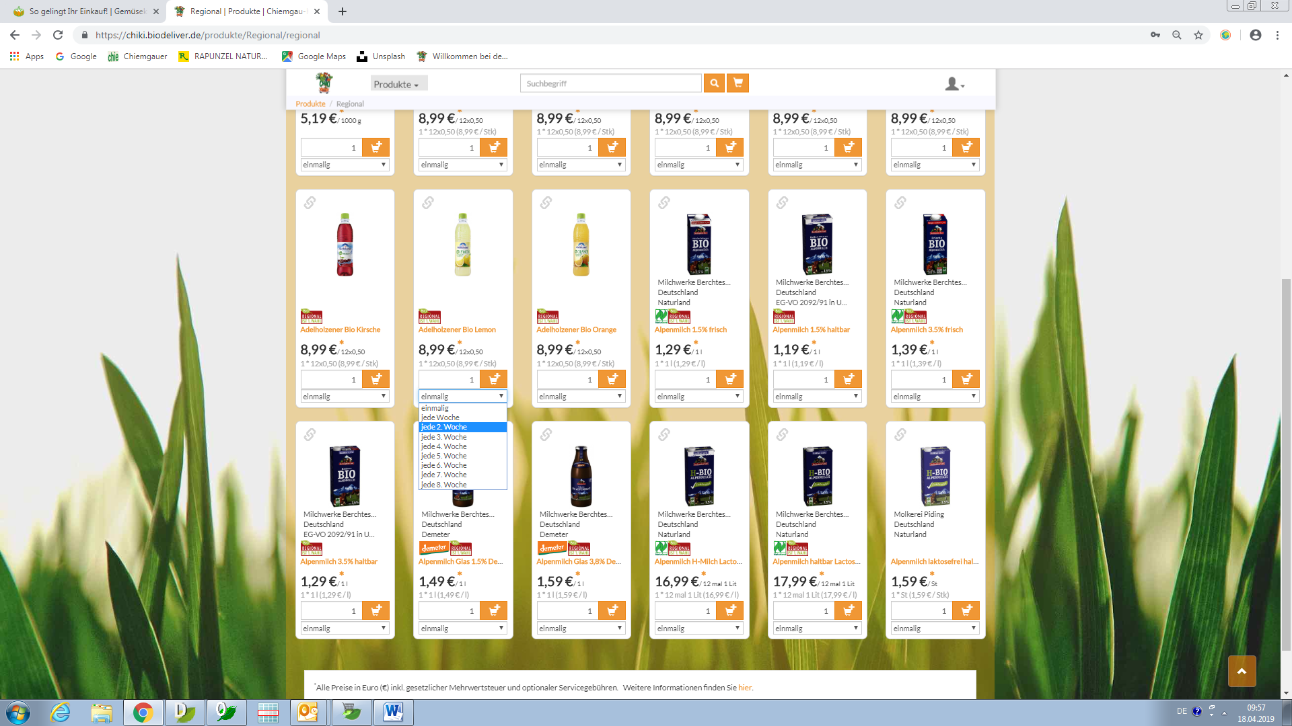
Task: Open the 'hier' information link in footer
Action: pyautogui.click(x=744, y=688)
